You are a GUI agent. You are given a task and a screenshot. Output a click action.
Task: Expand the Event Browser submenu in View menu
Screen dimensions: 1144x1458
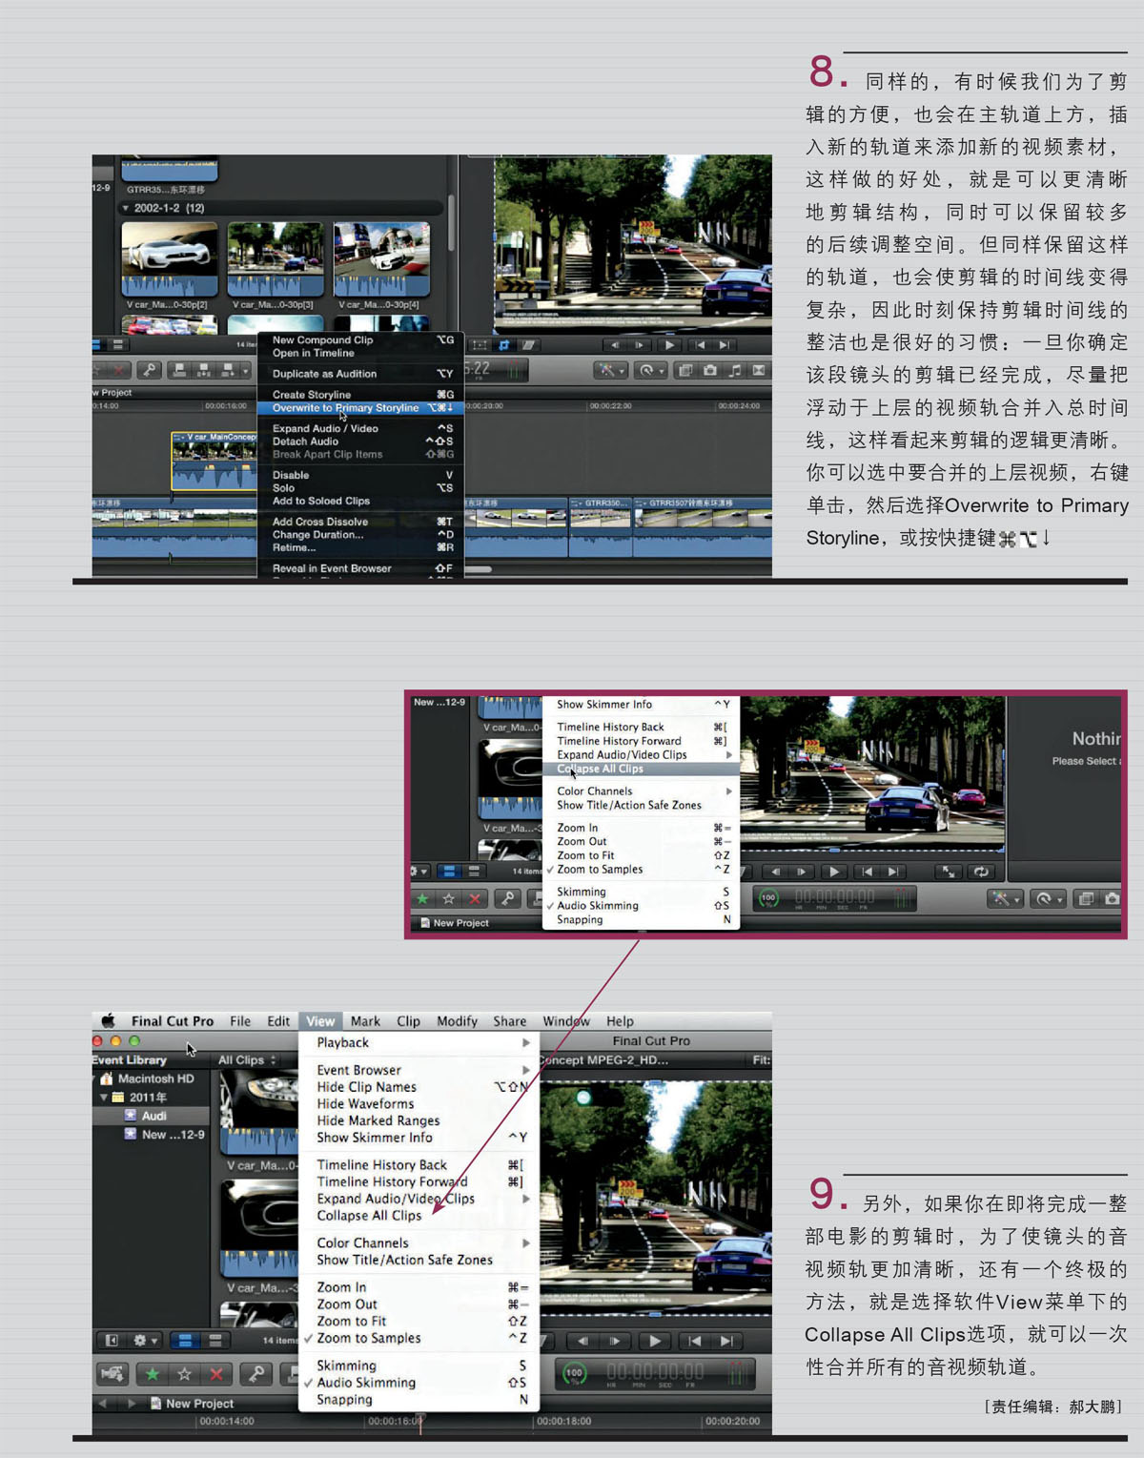(420, 1070)
